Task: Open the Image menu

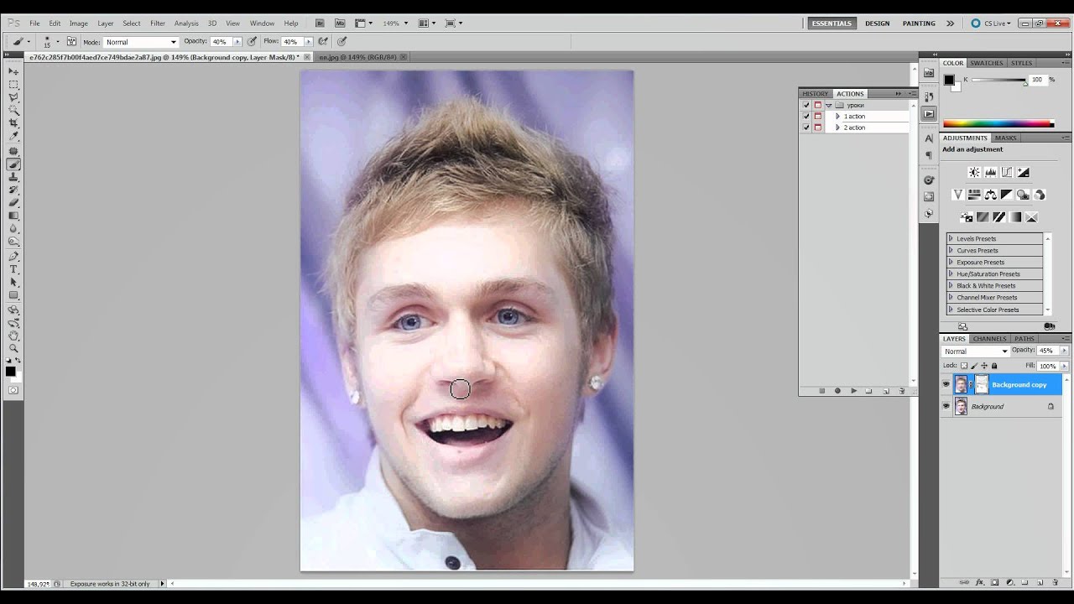Action: 79,23
